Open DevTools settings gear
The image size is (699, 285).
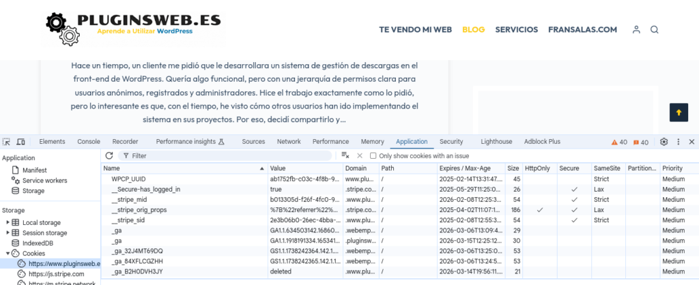tap(664, 142)
